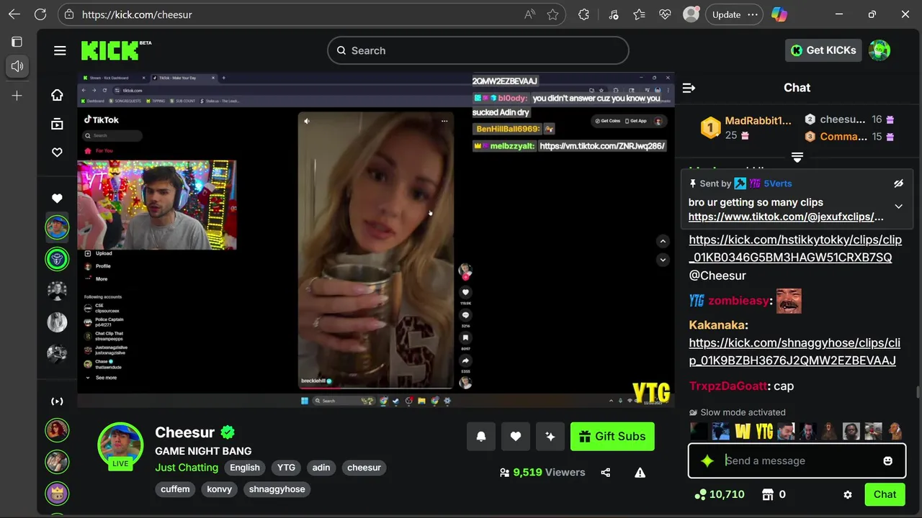Follow Cheesur with the heart button
This screenshot has width=922, height=518.
point(516,436)
